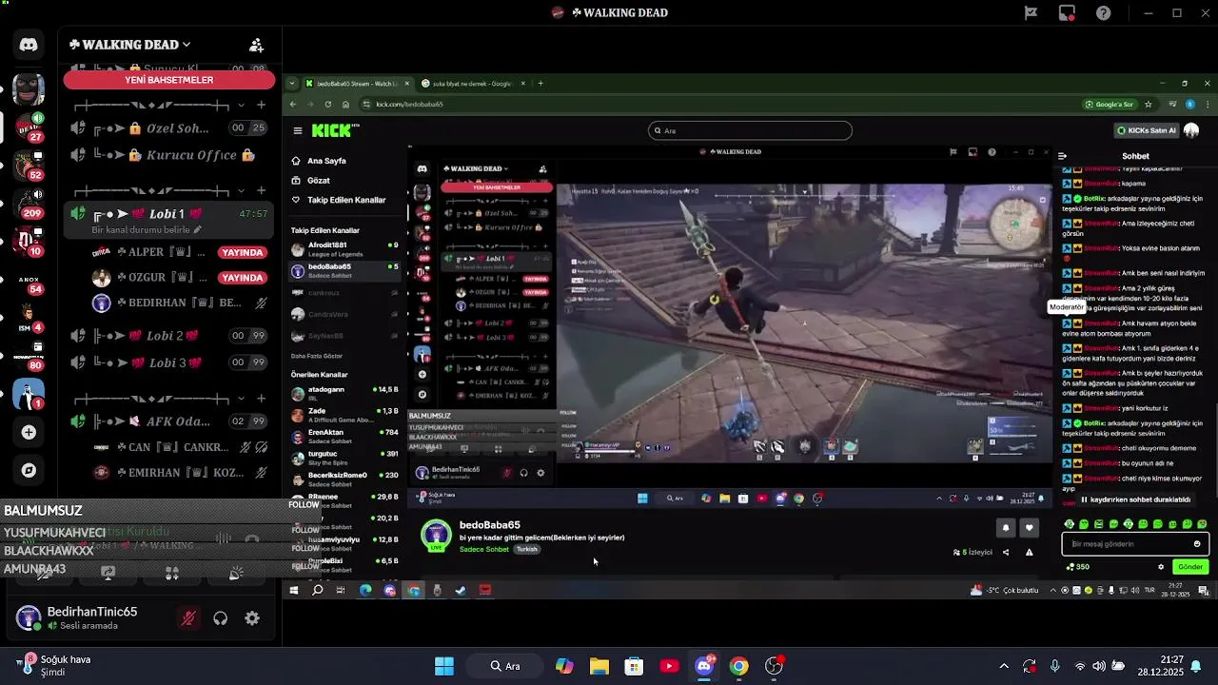Image resolution: width=1218 pixels, height=685 pixels.
Task: Open Google Chrome from taskbar
Action: (x=739, y=666)
